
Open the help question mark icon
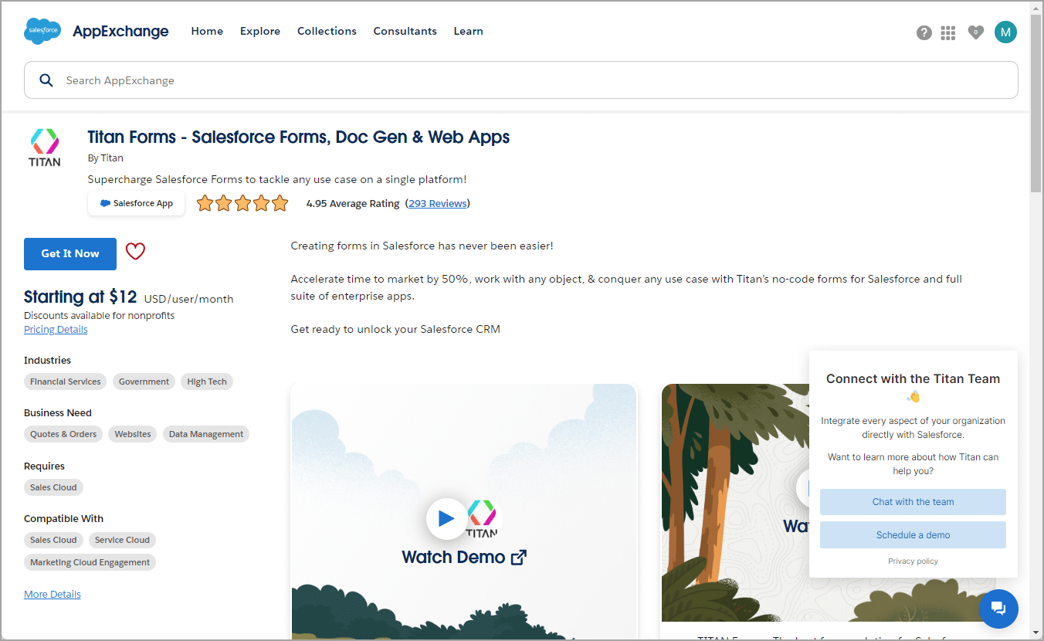924,32
